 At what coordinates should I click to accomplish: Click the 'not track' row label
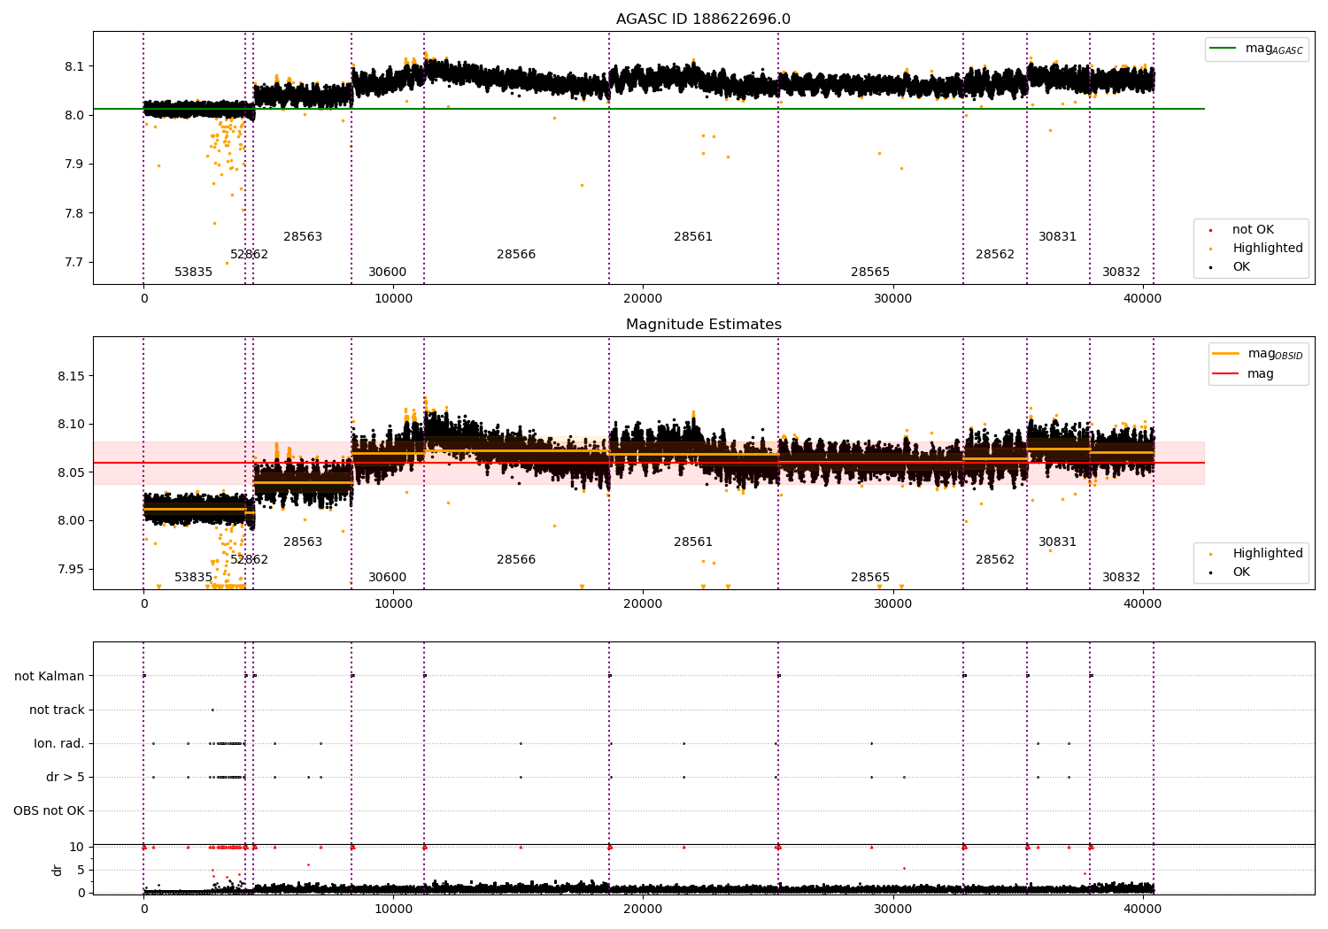(x=57, y=710)
